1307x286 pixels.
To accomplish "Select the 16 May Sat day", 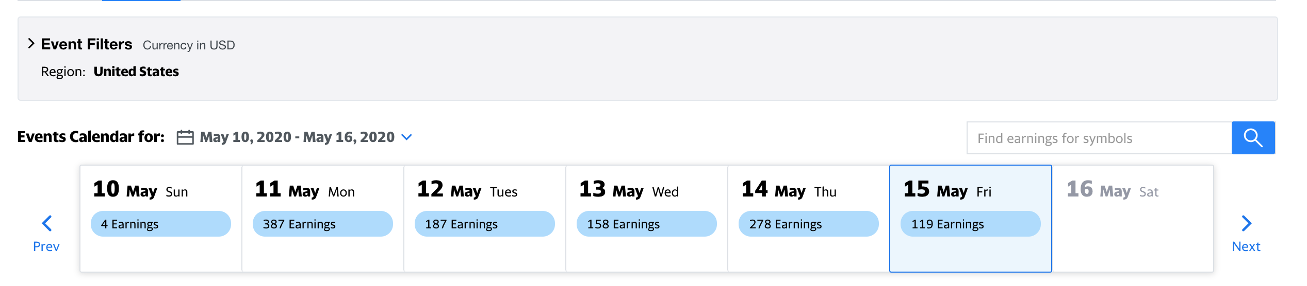I will (x=1112, y=190).
